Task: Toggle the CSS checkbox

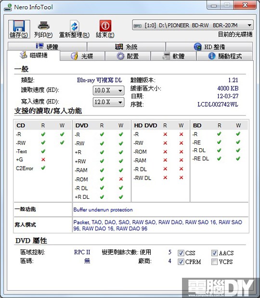Action: coord(181,253)
